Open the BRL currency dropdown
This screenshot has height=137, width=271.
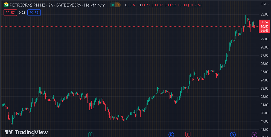pyautogui.click(x=265, y=4)
